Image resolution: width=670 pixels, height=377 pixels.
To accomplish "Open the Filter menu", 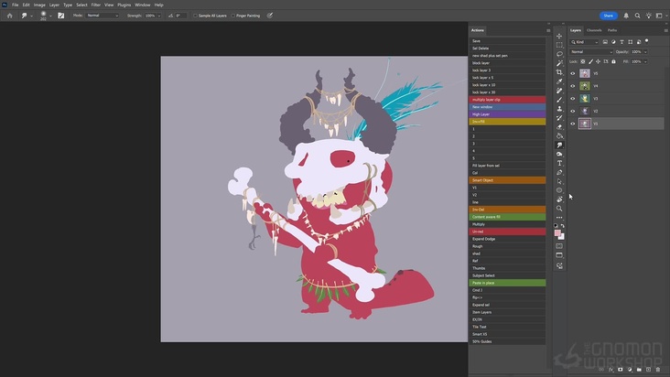I will [x=96, y=5].
